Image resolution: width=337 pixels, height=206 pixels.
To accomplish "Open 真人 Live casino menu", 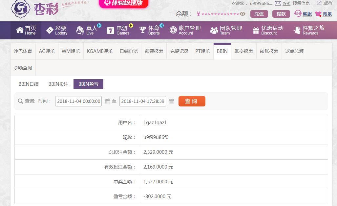I will point(87,30).
